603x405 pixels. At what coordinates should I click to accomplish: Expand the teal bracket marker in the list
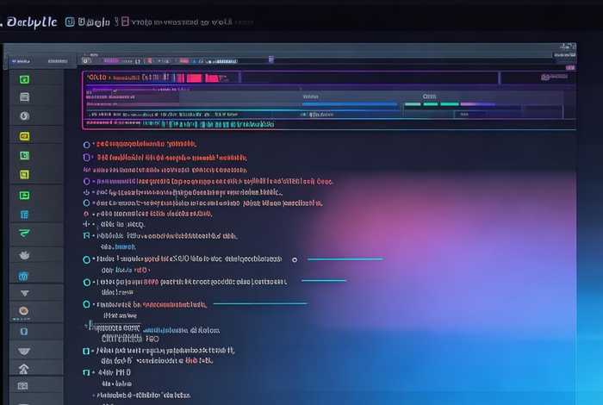point(86,235)
